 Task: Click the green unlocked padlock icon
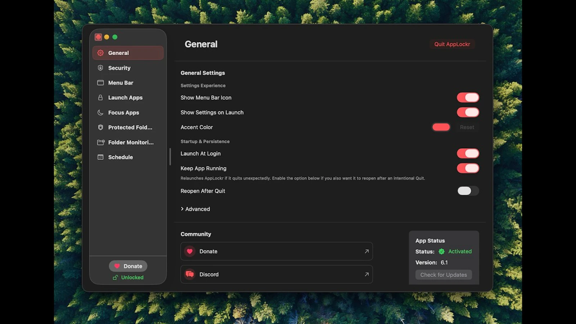(x=115, y=278)
